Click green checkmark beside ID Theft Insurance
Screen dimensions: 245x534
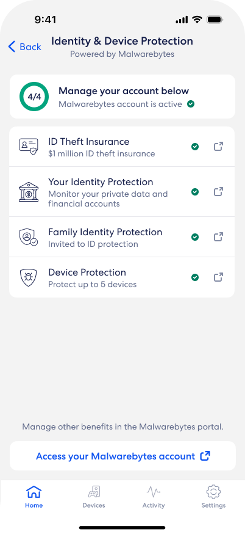click(194, 147)
